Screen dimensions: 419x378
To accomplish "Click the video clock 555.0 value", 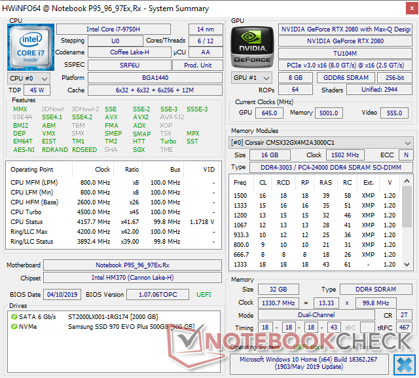I will tap(394, 113).
